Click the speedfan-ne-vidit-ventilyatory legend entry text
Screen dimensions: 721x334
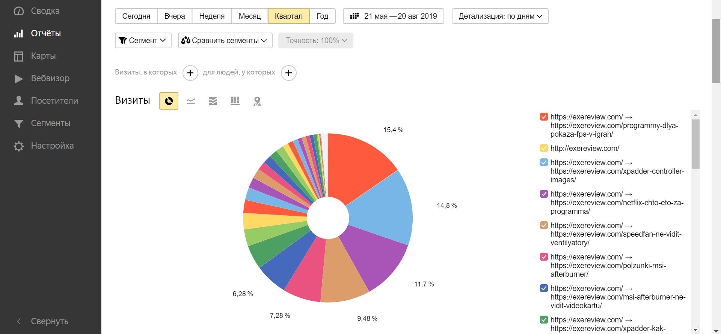click(616, 234)
